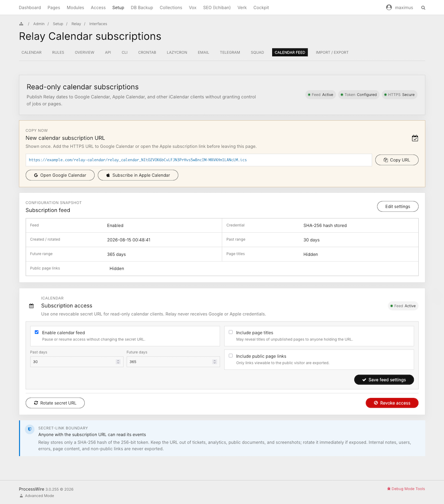The width and height of the screenshot is (444, 504).
Task: Adjust Future days stepper arrows
Action: tap(214, 361)
